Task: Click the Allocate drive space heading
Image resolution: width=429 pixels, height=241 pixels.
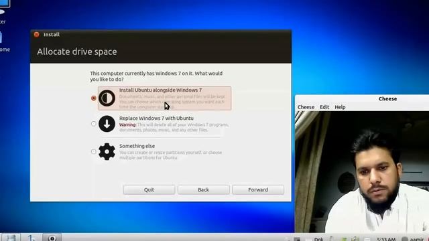Action: coord(77,52)
